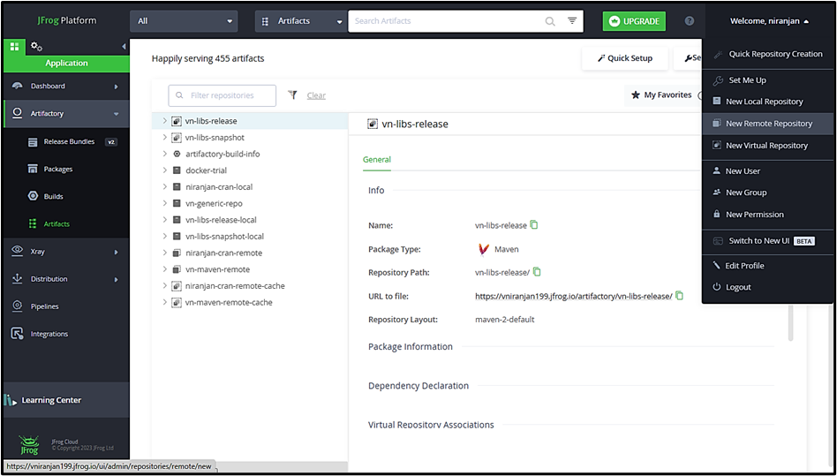The image size is (837, 476).
Task: Open the Artifacts sidebar item
Action: pos(66,224)
